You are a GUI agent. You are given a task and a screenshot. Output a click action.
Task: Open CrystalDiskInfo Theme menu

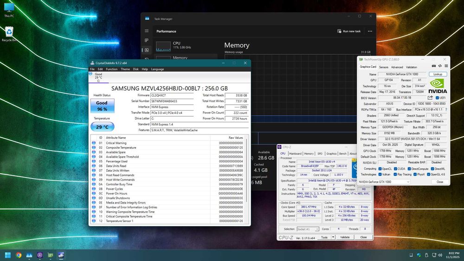tap(125, 69)
